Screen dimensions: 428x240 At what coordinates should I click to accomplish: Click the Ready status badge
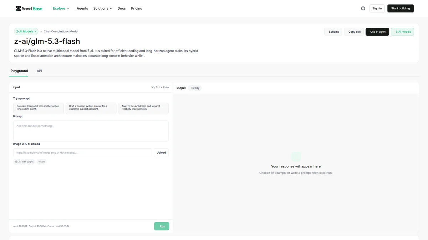coord(195,88)
